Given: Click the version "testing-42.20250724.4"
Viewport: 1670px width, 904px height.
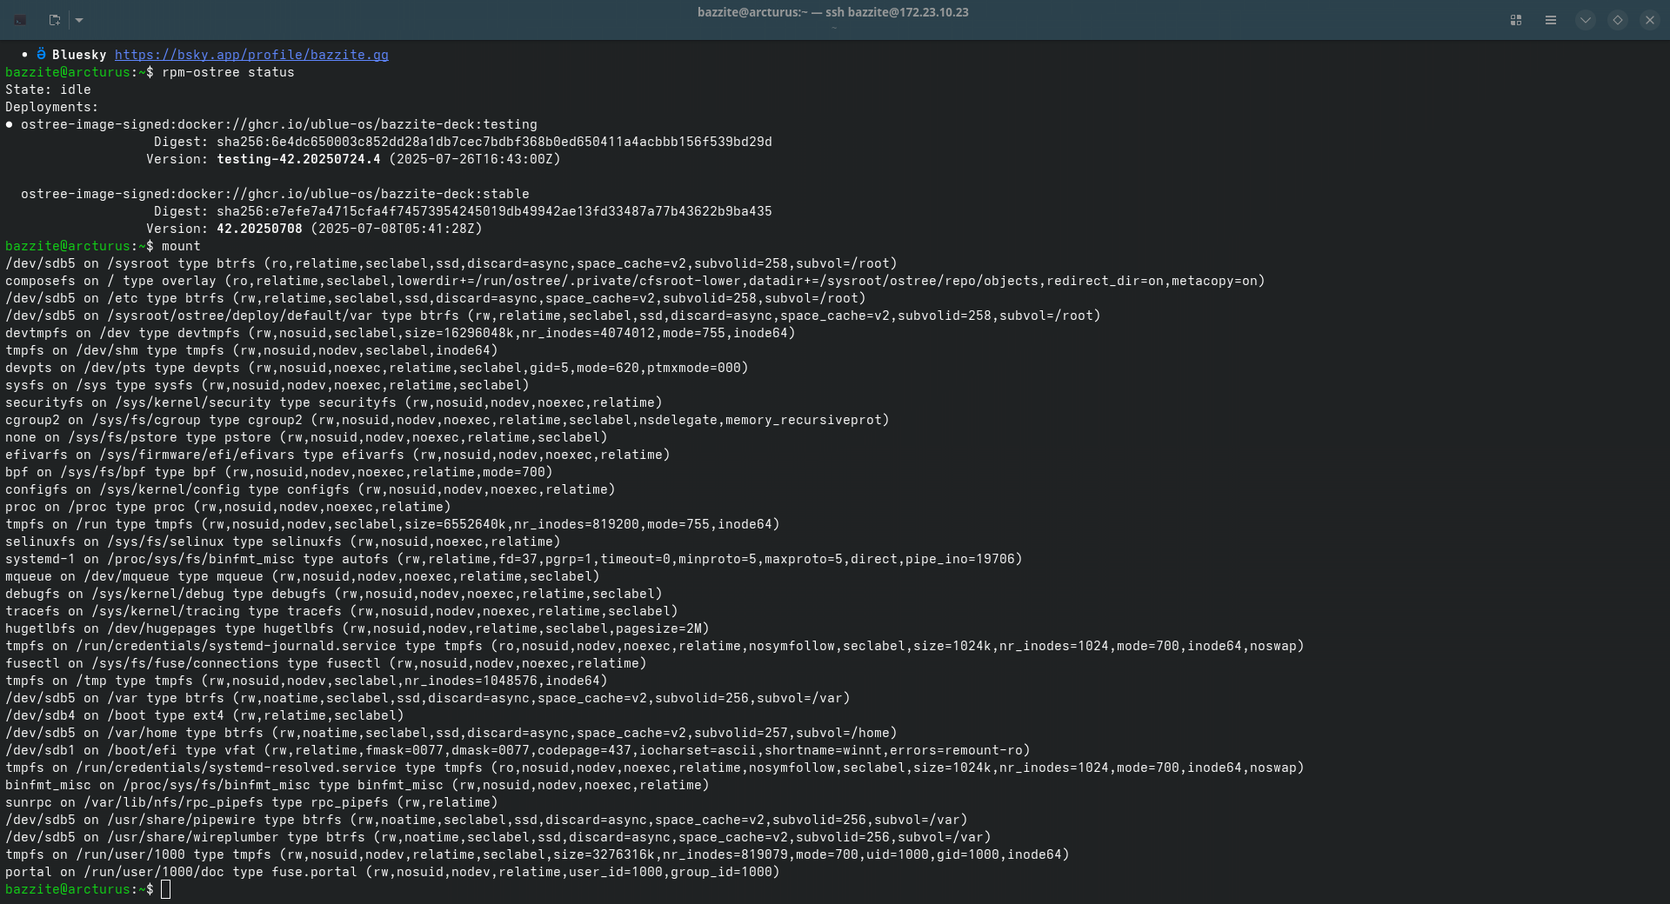Looking at the screenshot, I should (298, 159).
